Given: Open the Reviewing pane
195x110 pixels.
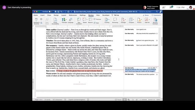Looking at the screenshot, I should (115, 20).
